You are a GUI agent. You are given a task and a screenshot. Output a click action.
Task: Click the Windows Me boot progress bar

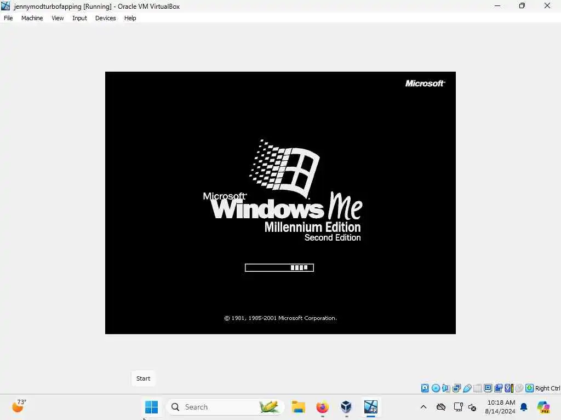tap(279, 267)
